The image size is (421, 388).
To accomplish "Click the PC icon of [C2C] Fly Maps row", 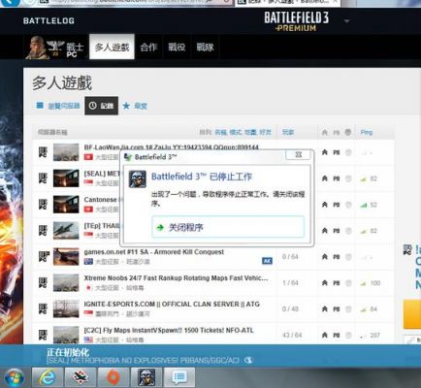I will tap(43, 335).
